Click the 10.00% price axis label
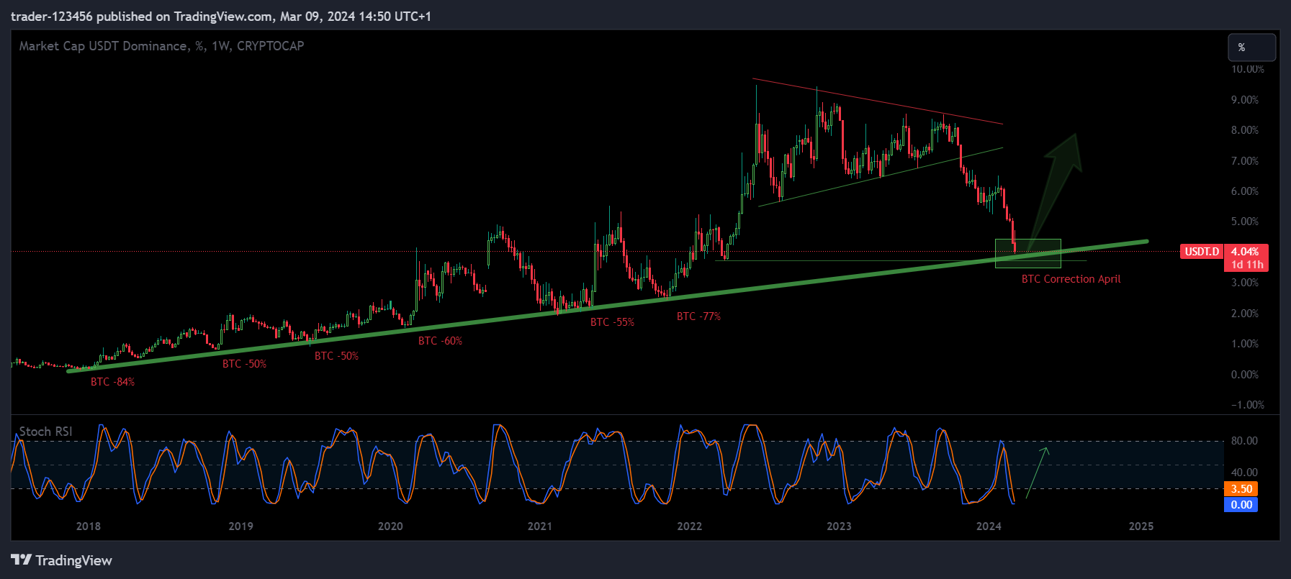 pos(1247,70)
